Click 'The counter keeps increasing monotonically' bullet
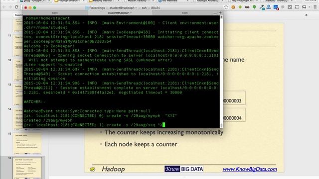Viewport: 319px width, 179px height. (164, 132)
